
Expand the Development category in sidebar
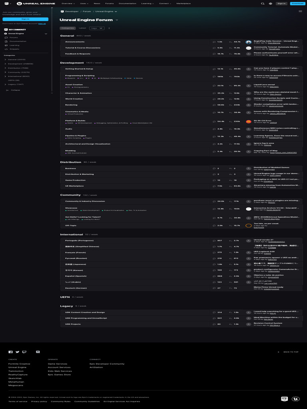(5, 64)
